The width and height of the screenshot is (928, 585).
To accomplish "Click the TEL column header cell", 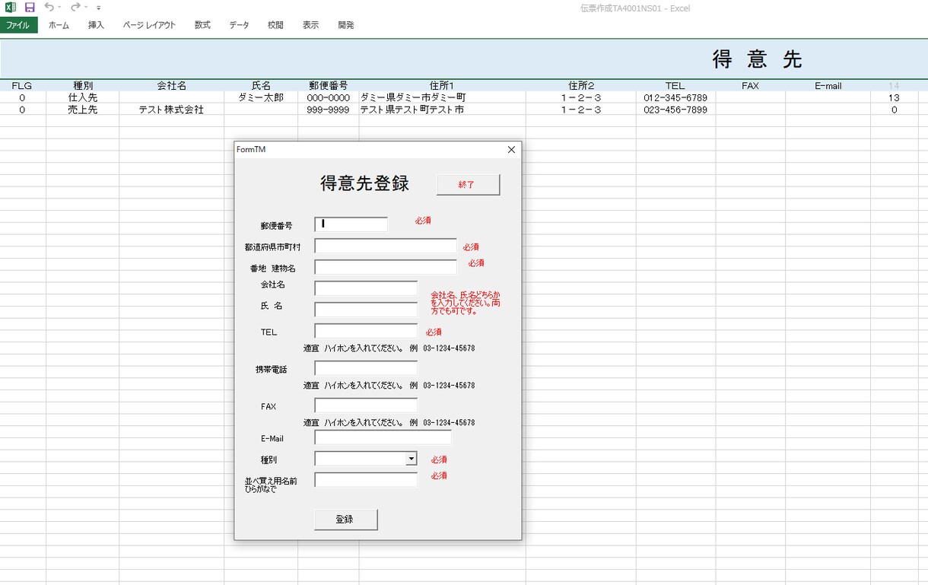I will pos(675,86).
